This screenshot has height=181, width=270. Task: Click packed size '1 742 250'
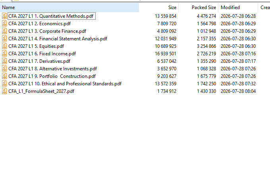(206, 84)
